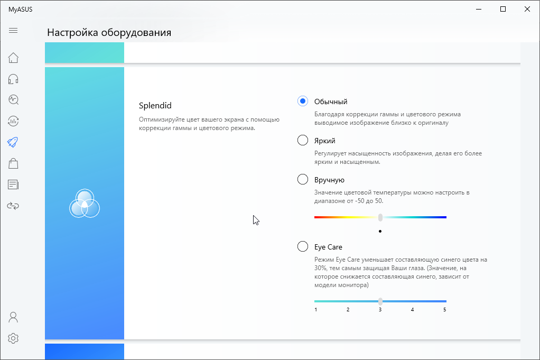This screenshot has height=360, width=540.
Task: Select the Вручную radio button
Action: point(303,179)
